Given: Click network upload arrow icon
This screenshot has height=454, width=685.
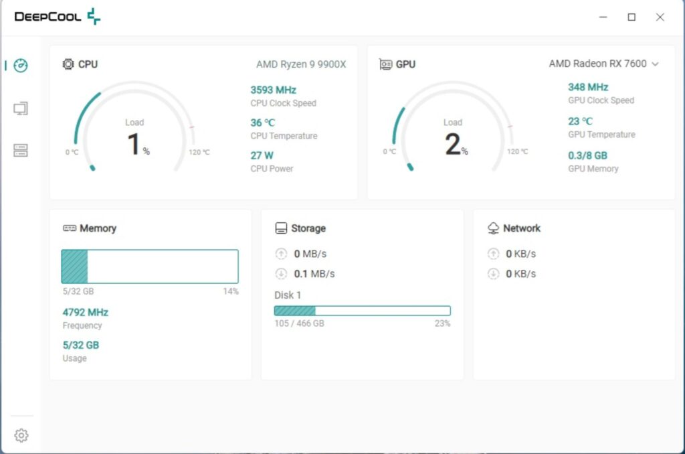Looking at the screenshot, I should tap(493, 254).
